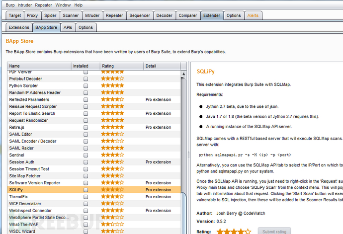Sort list by the Installed column header

pos(86,66)
